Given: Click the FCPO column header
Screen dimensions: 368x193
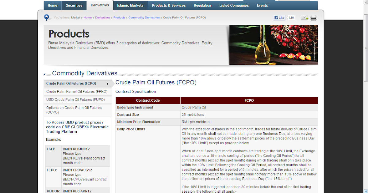Looking at the screenshot, I should click(249, 100).
